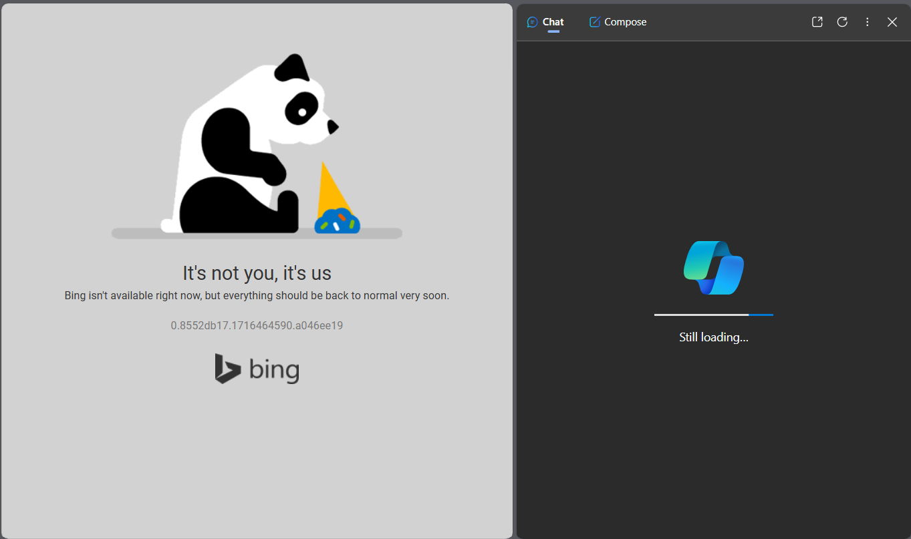
Task: Click the loading progress bar
Action: (x=714, y=315)
